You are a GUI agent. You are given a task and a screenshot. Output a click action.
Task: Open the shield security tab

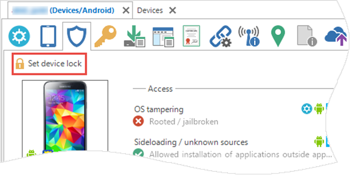76,36
